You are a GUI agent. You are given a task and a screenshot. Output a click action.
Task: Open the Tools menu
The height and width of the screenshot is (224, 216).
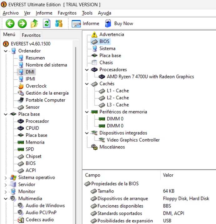tap(87, 13)
